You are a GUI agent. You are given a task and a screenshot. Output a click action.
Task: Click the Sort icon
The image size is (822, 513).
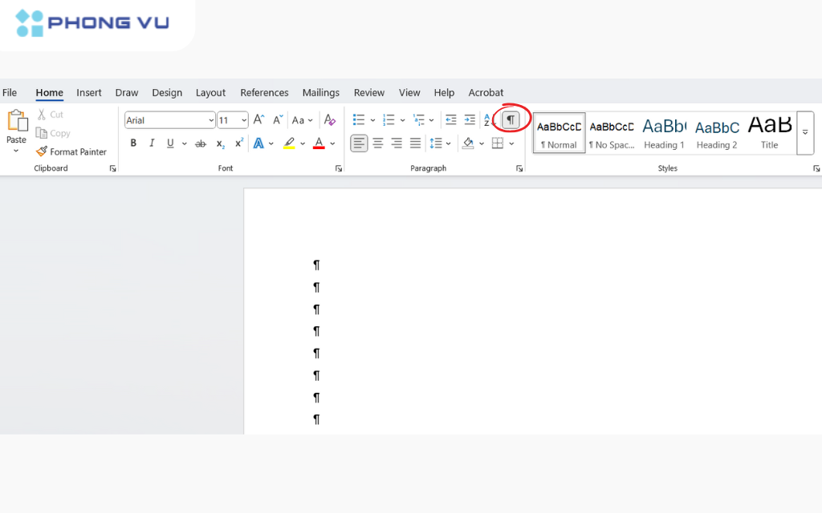[487, 120]
